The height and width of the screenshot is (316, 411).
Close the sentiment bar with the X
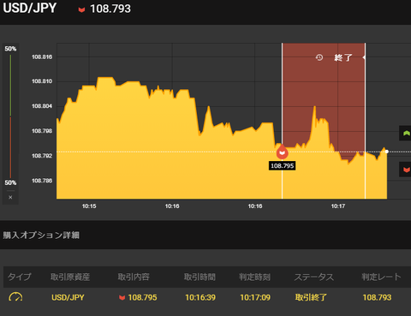10,197
